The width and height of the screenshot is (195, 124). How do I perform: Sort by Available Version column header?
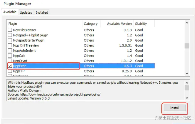click(x=117, y=24)
